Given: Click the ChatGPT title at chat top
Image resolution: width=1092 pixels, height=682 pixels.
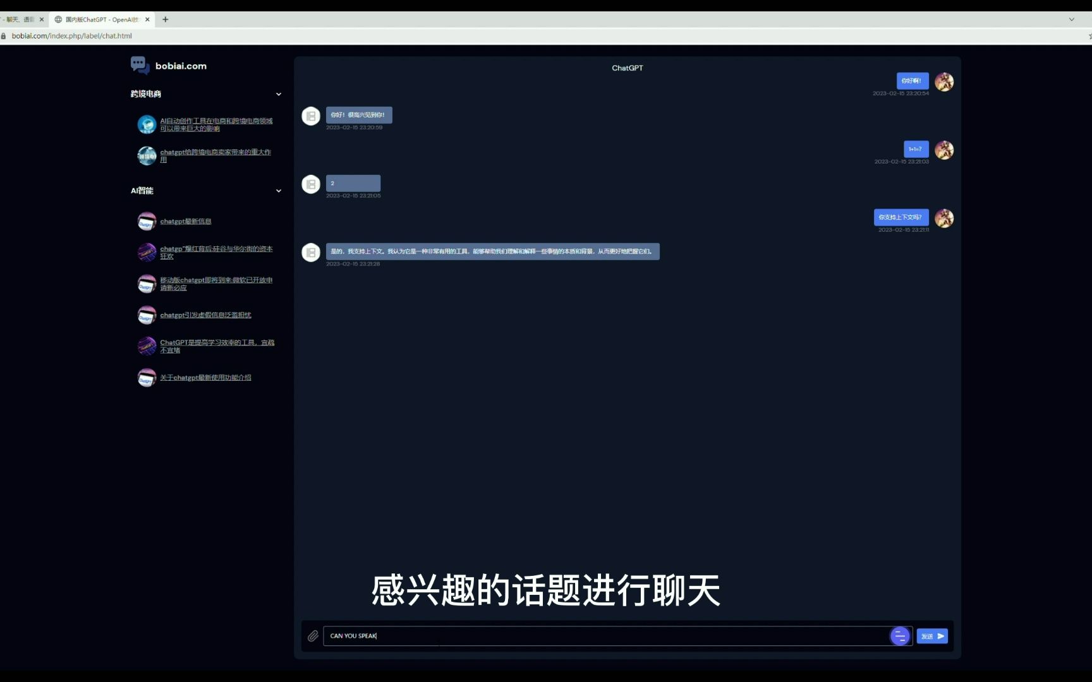Looking at the screenshot, I should 628,68.
